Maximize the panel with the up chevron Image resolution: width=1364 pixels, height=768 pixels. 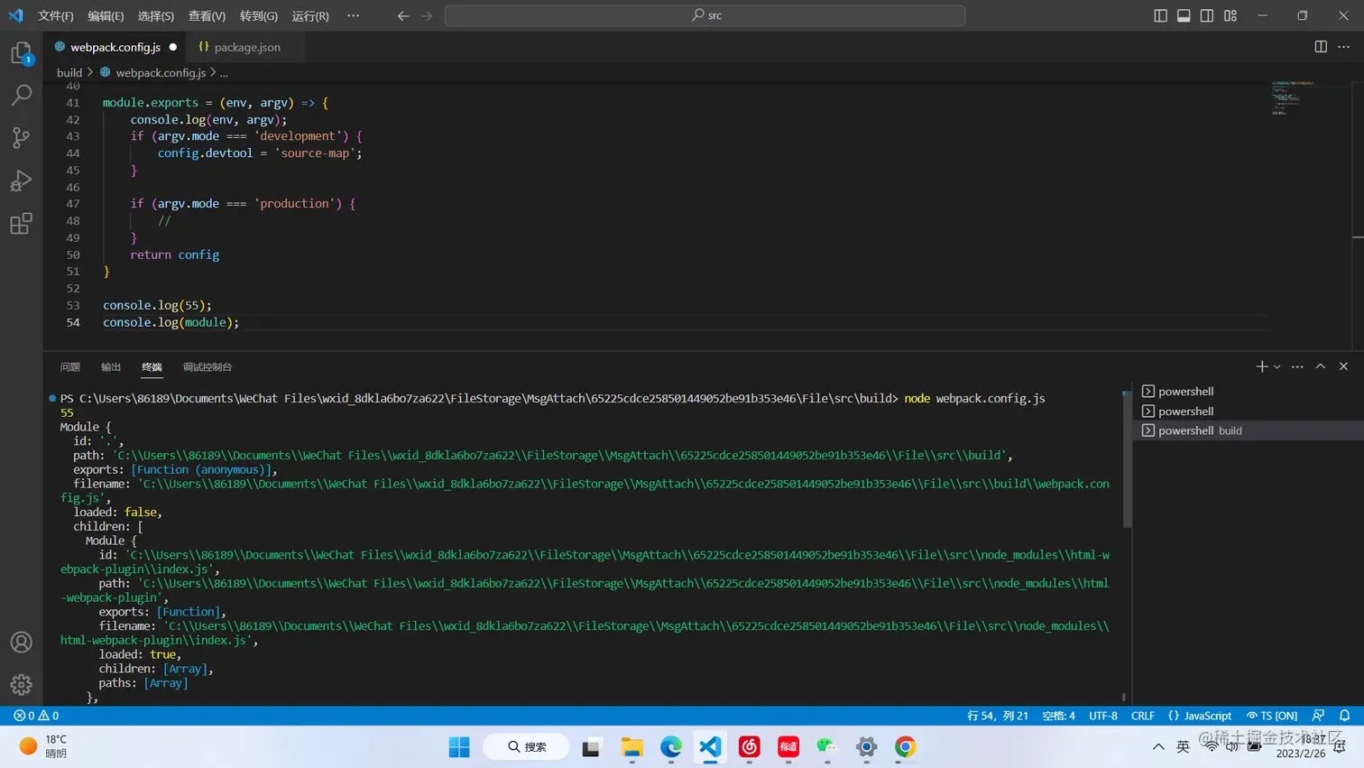pyautogui.click(x=1321, y=366)
